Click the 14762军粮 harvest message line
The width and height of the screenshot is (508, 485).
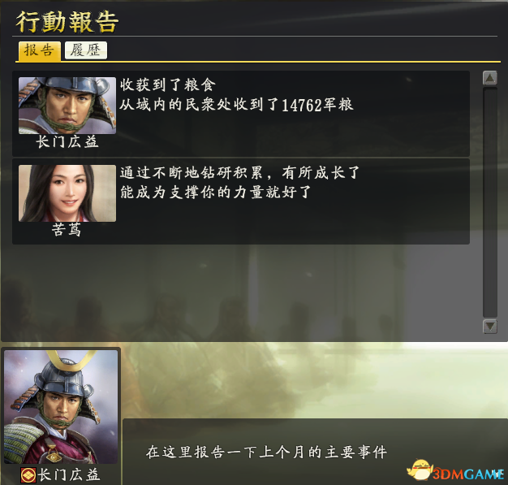[x=236, y=105]
